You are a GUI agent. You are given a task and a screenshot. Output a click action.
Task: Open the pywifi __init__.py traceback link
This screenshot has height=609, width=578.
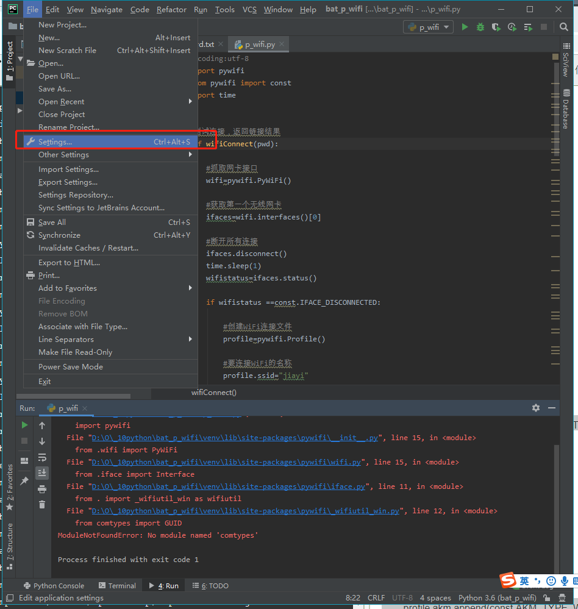pyautogui.click(x=235, y=438)
